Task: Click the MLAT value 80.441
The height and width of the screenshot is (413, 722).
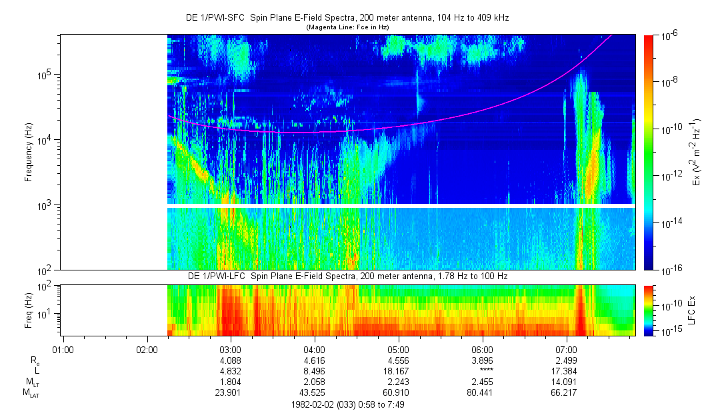Action: pyautogui.click(x=482, y=393)
